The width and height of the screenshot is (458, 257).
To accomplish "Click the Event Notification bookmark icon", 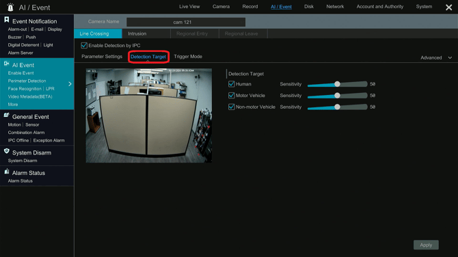I will pos(6,20).
